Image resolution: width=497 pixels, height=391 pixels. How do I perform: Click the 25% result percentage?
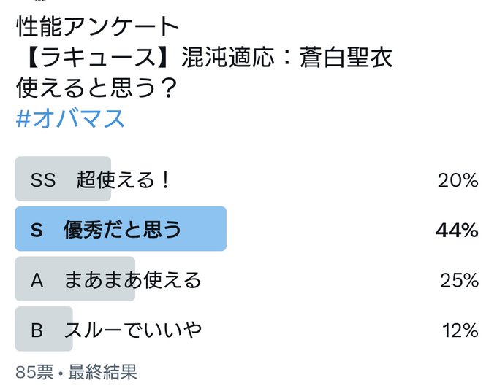point(459,280)
